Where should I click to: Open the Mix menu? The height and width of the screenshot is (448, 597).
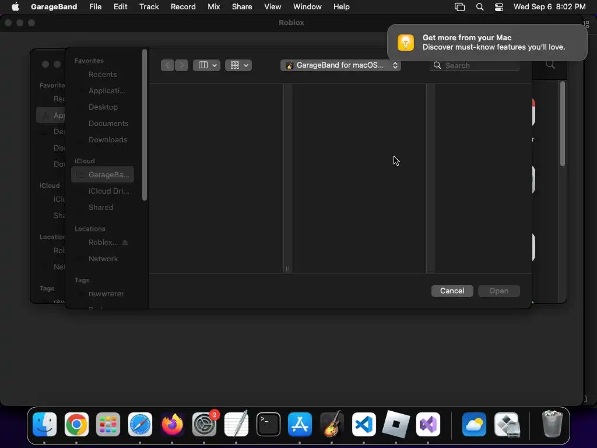click(x=213, y=6)
